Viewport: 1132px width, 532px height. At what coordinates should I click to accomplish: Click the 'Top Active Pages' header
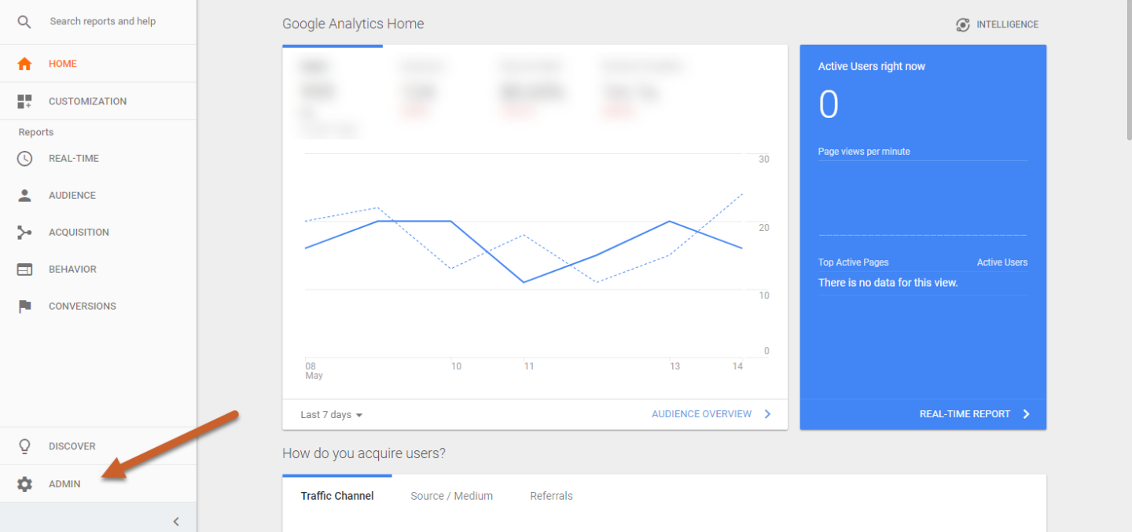(854, 262)
